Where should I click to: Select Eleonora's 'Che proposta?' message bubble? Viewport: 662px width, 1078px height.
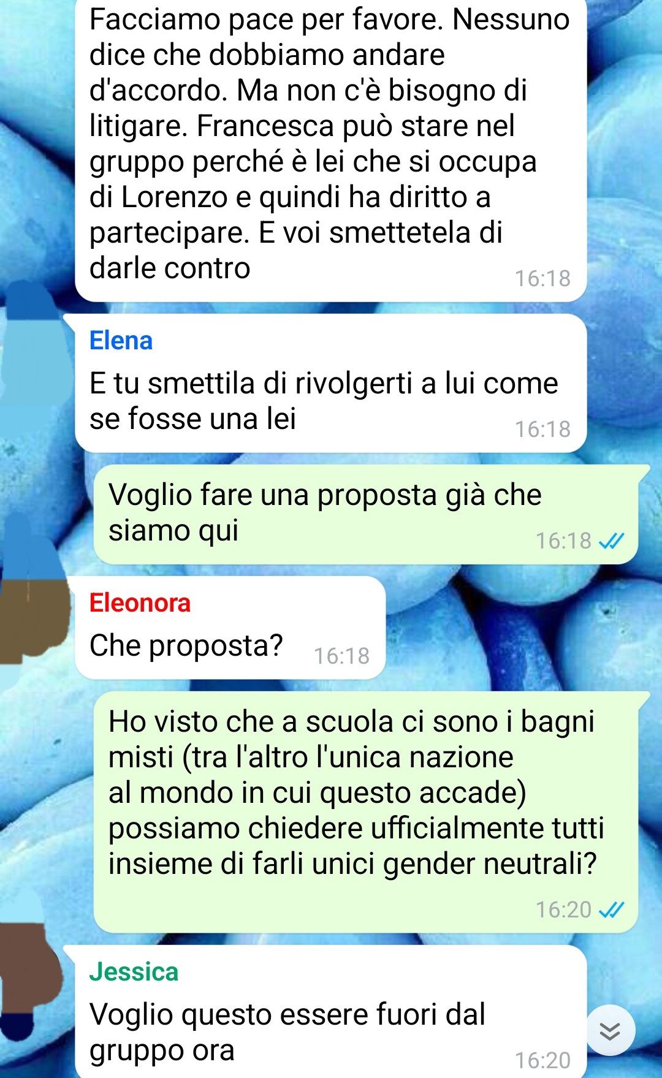point(230,628)
